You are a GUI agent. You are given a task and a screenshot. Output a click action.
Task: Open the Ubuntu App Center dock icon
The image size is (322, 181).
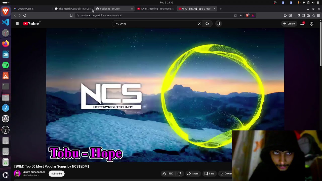click(x=6, y=76)
